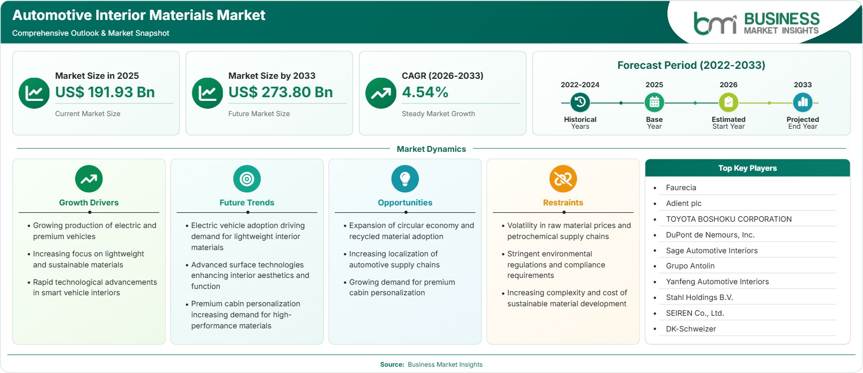Click the Growth Drivers trend icon

tap(89, 179)
